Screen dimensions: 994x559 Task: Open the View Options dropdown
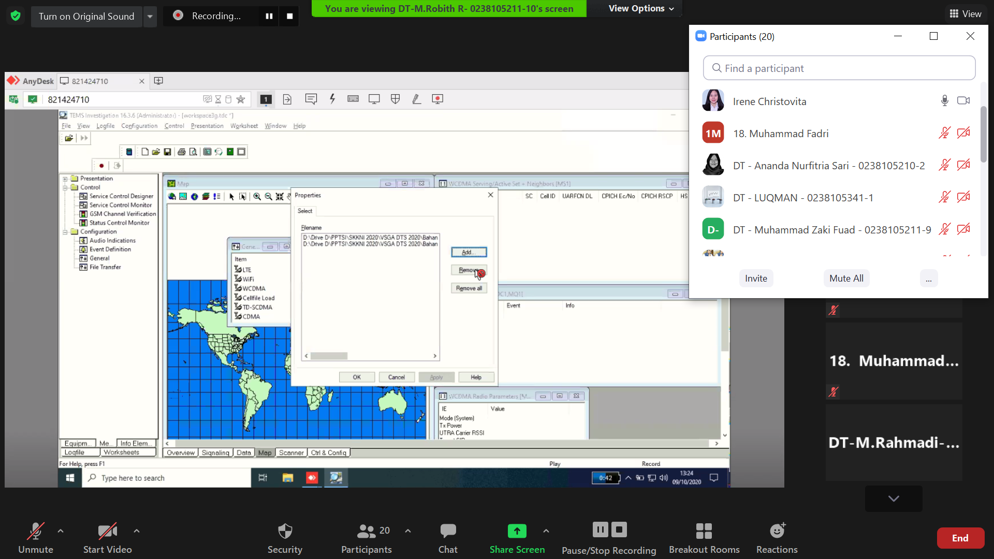(x=641, y=8)
